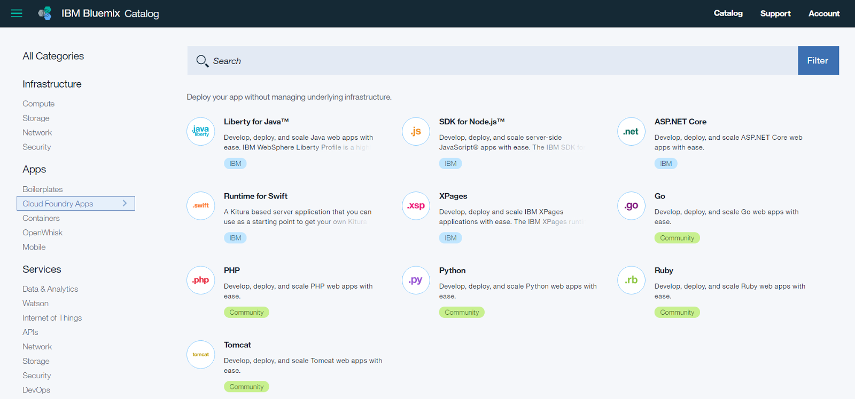Go to Catalog in top navigation
This screenshot has width=855, height=399.
728,13
